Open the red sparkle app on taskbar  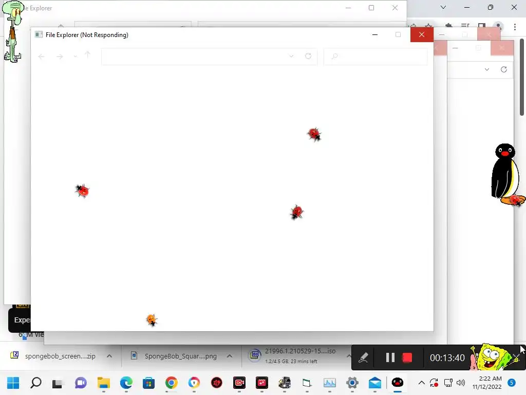point(261,383)
